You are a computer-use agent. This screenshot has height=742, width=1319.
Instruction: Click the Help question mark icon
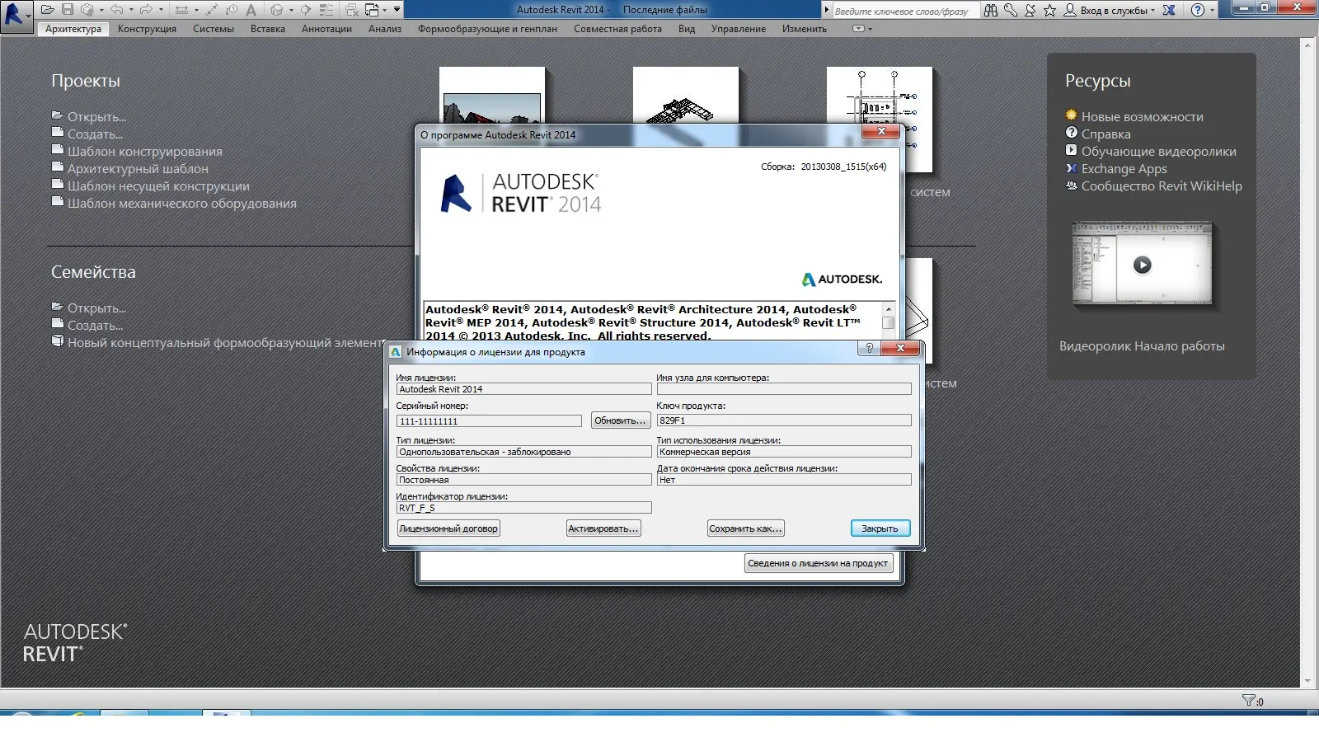(x=1198, y=10)
